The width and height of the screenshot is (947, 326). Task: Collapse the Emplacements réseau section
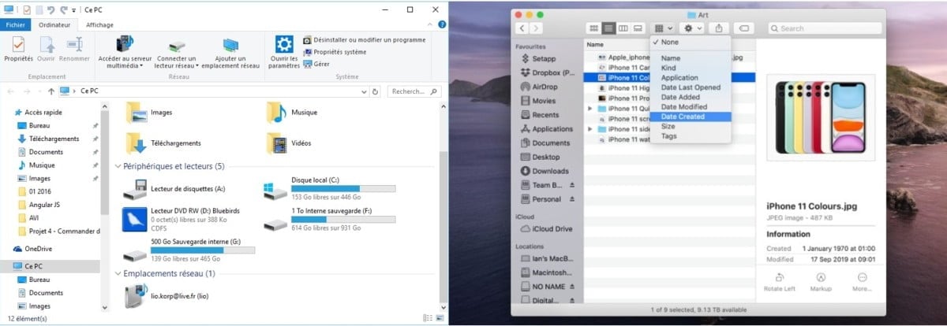tap(118, 273)
